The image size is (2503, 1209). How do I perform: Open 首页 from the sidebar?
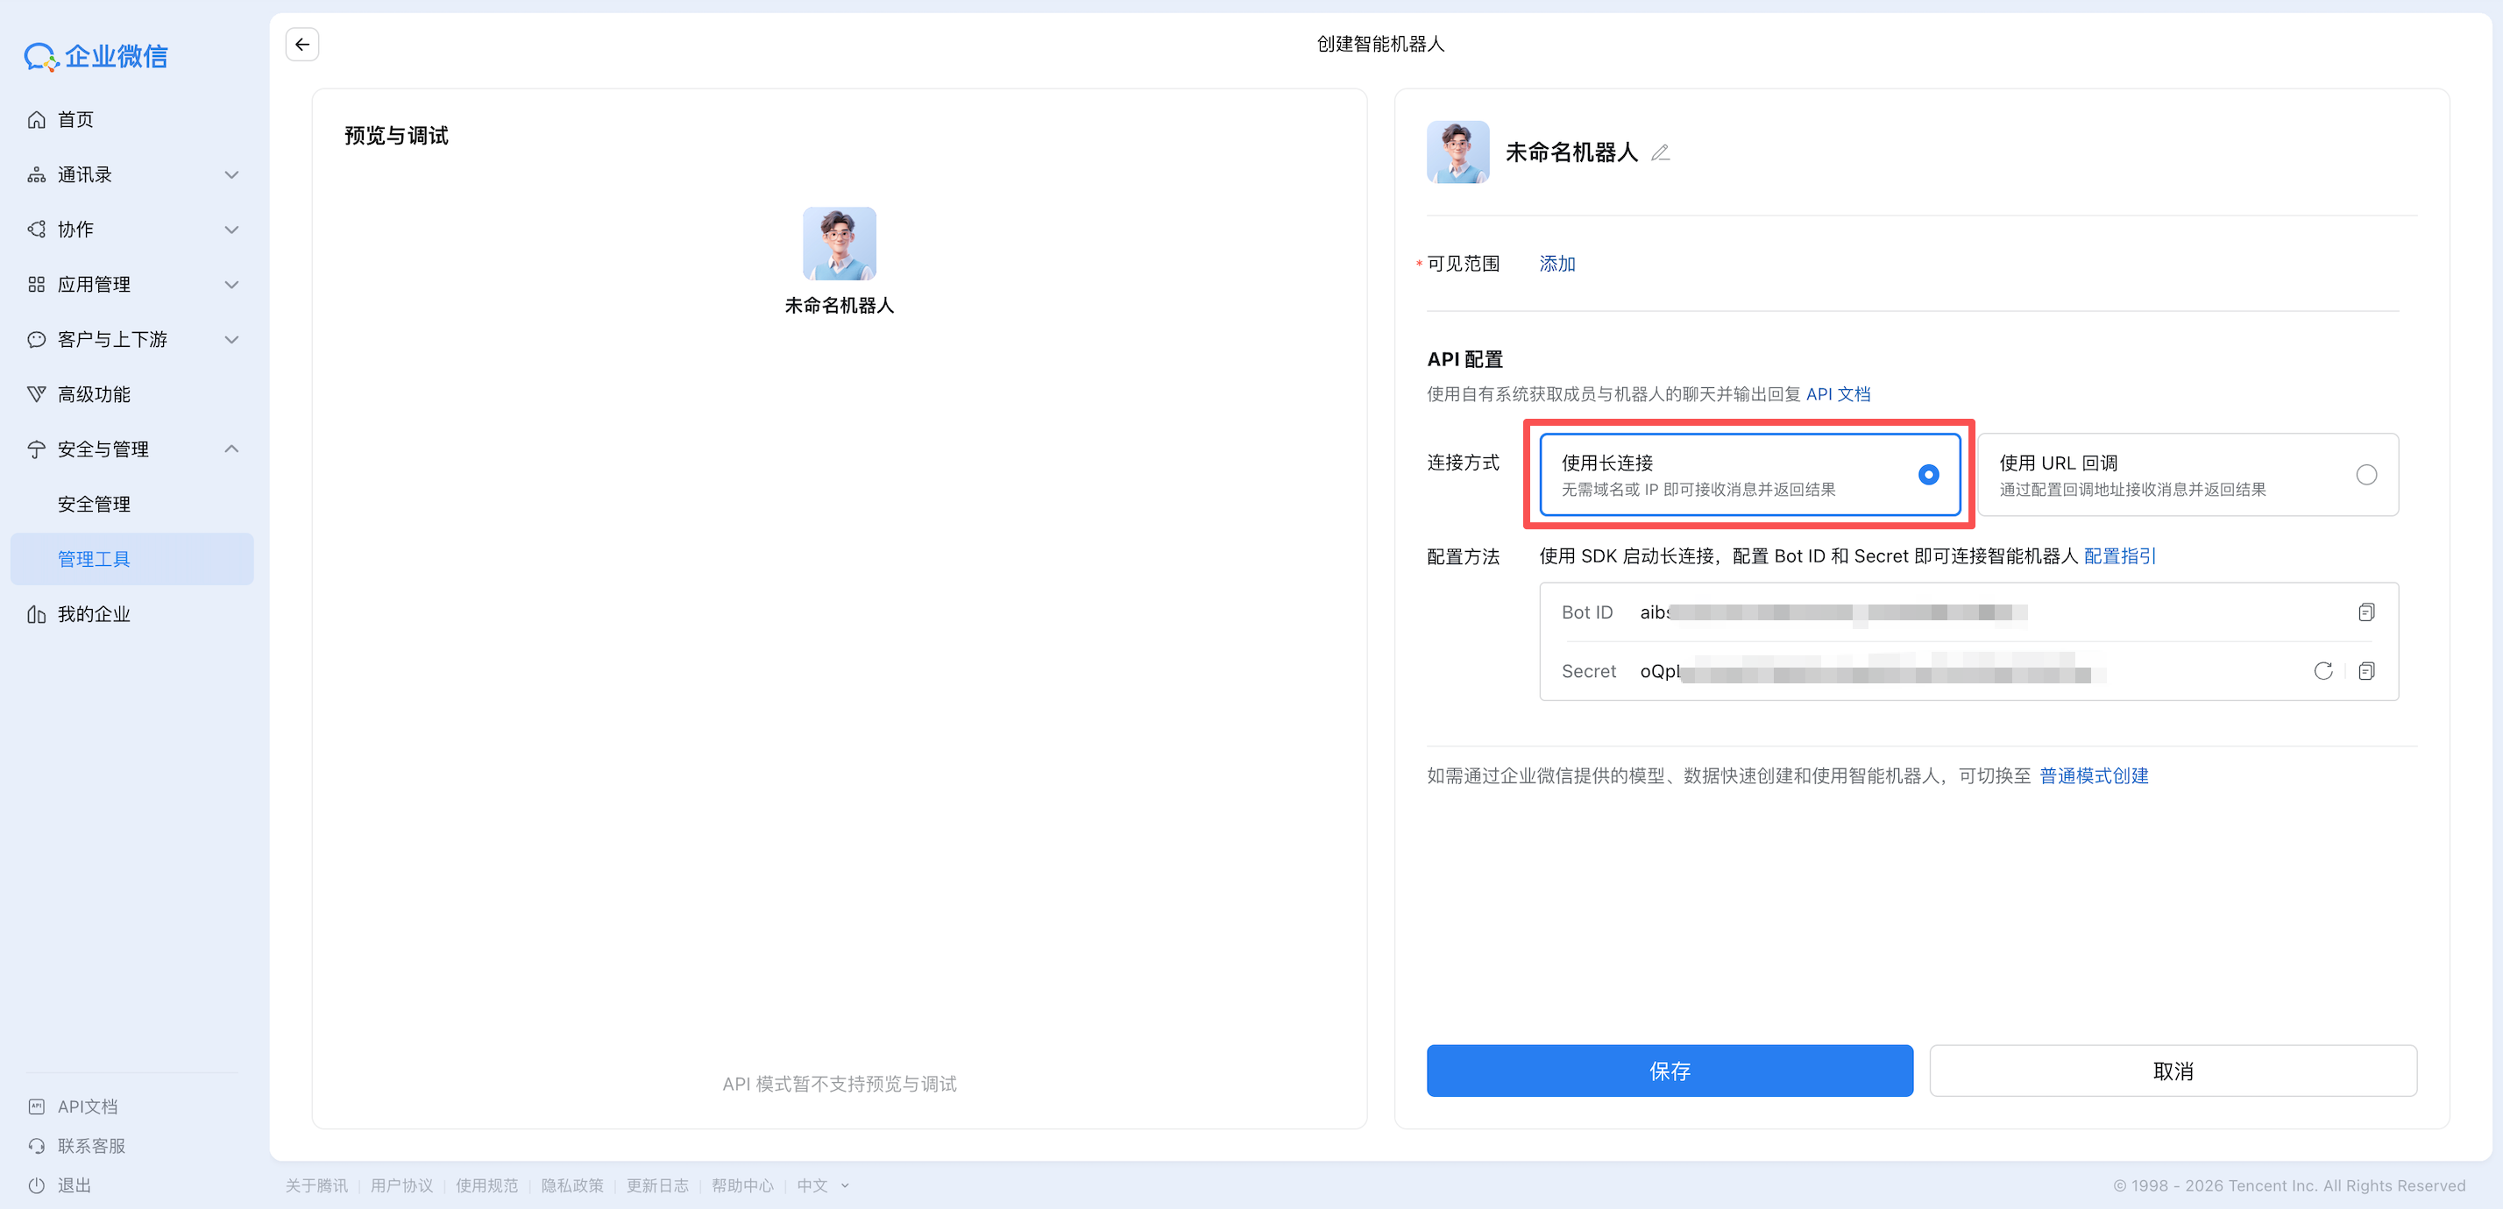coord(74,119)
